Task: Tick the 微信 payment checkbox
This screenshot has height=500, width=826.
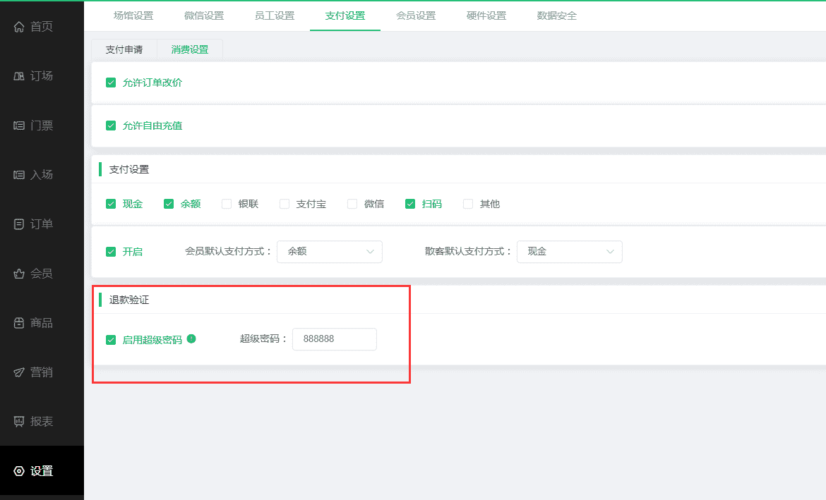Action: (x=352, y=204)
